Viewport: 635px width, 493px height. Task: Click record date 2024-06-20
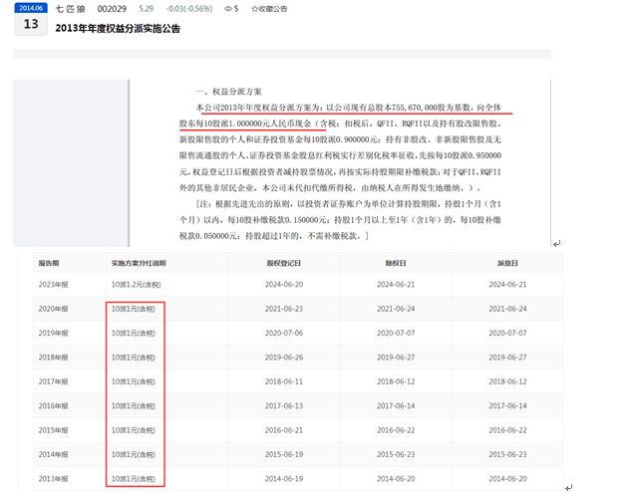coord(284,285)
